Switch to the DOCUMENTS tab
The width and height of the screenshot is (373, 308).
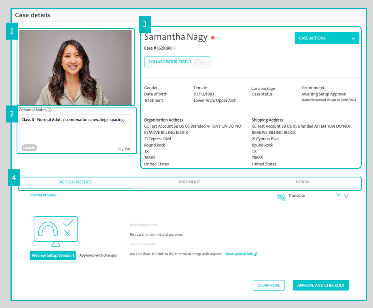pyautogui.click(x=189, y=182)
